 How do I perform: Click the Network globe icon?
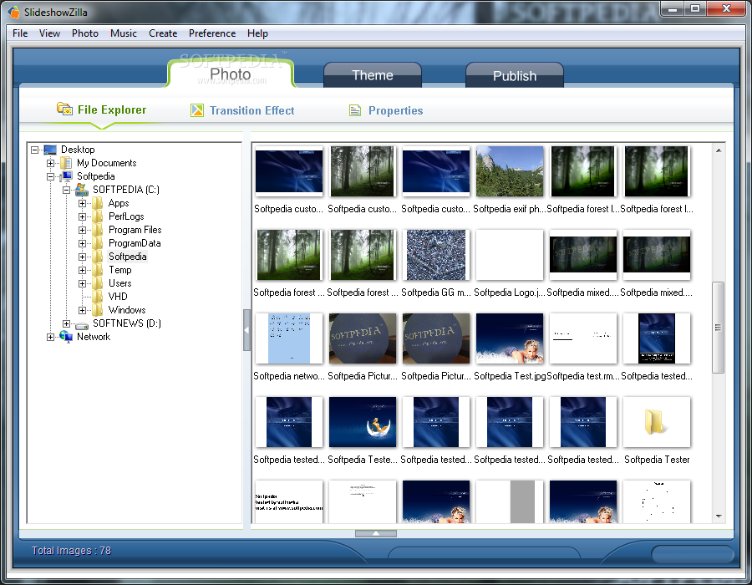pyautogui.click(x=66, y=337)
